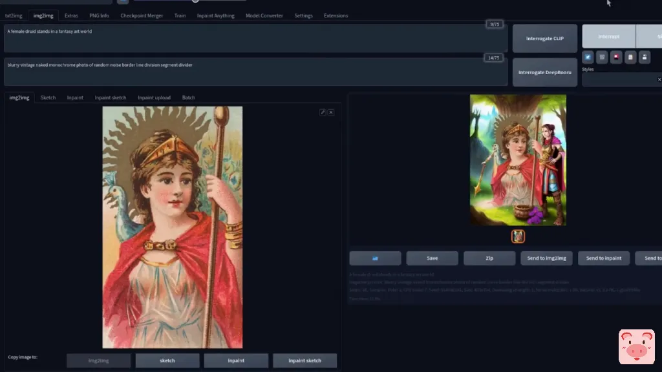Go to the Batch sub-tab
This screenshot has height=372, width=662.
188,98
